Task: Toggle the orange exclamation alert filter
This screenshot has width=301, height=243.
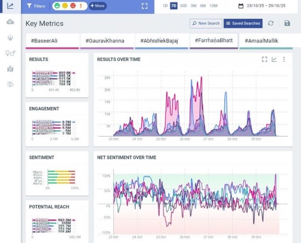Action: pos(81,6)
